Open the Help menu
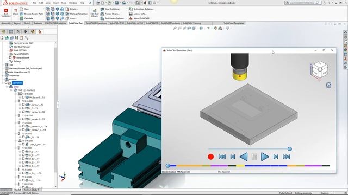 coord(82,3)
